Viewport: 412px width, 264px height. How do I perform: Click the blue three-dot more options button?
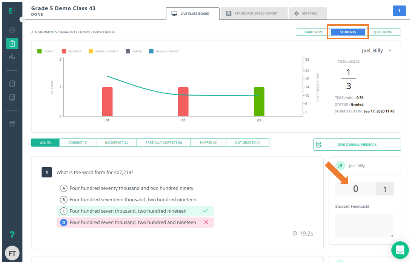(x=399, y=11)
